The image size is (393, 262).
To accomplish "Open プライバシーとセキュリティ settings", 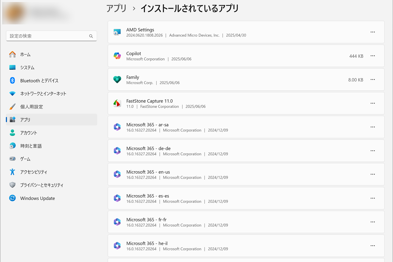I will click(x=42, y=185).
